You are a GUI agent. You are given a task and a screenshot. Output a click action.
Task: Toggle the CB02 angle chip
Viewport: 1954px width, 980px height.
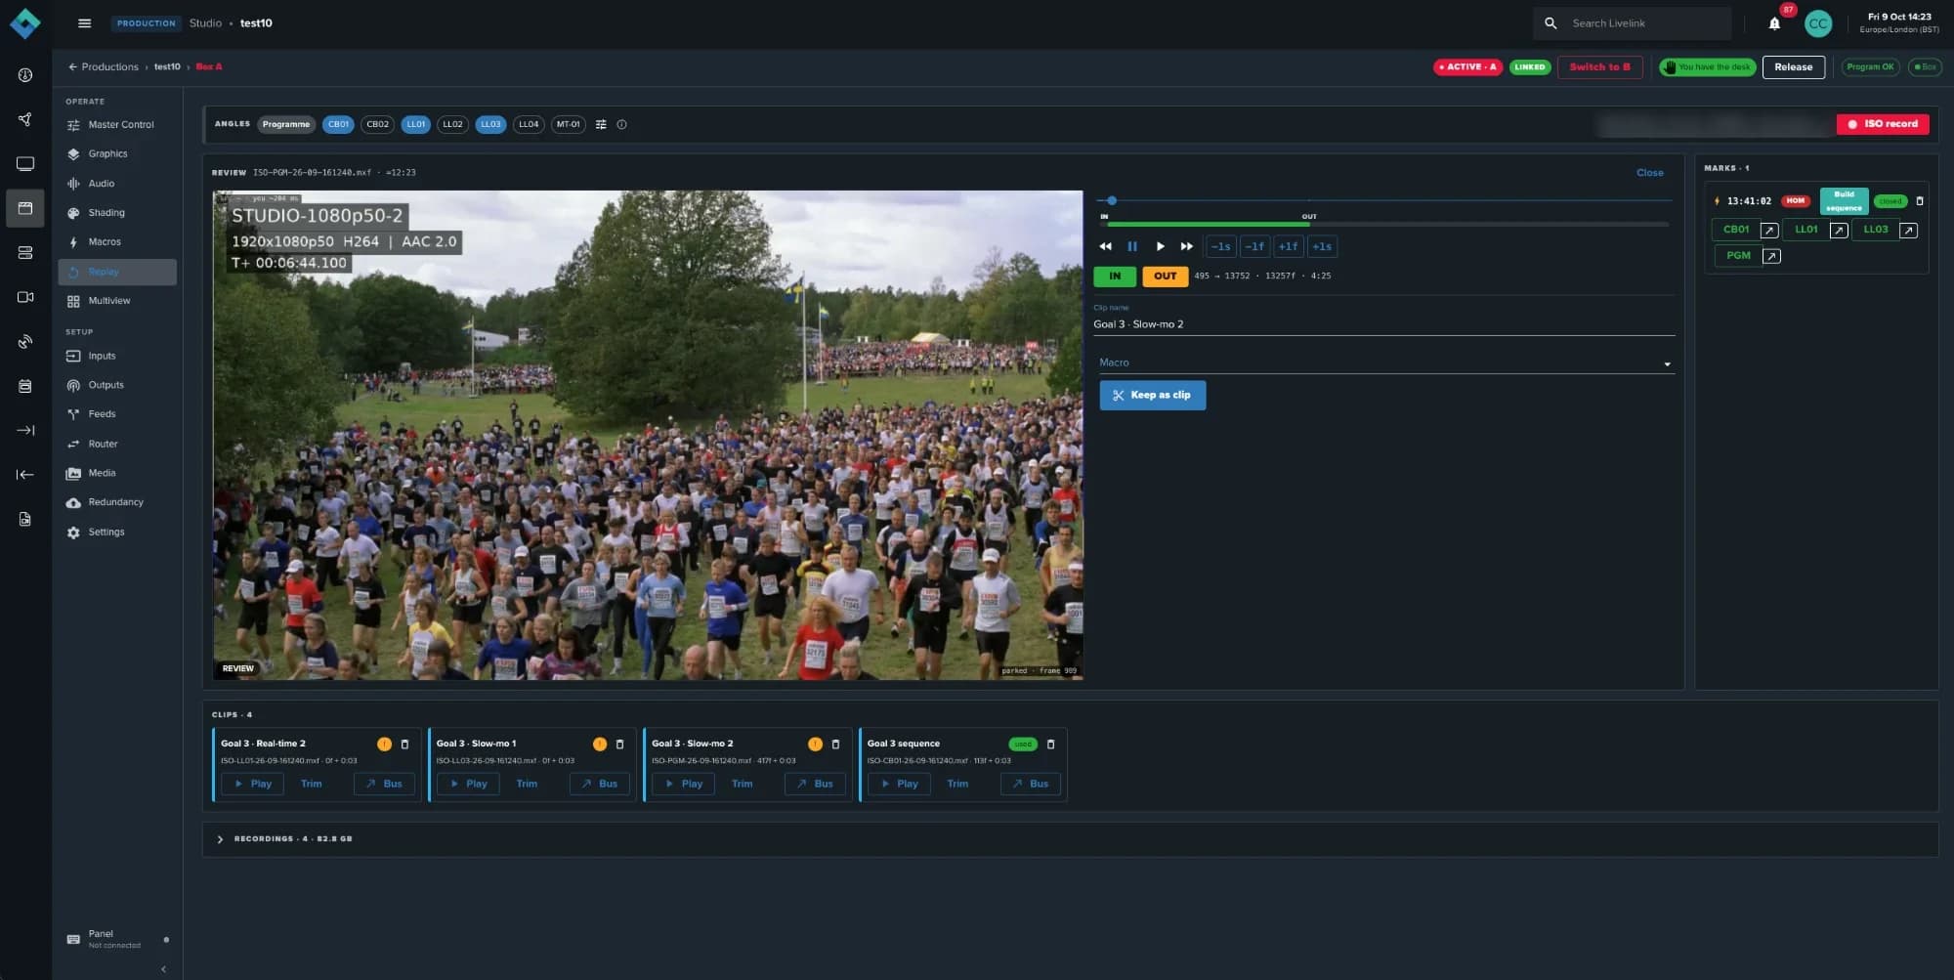point(378,124)
